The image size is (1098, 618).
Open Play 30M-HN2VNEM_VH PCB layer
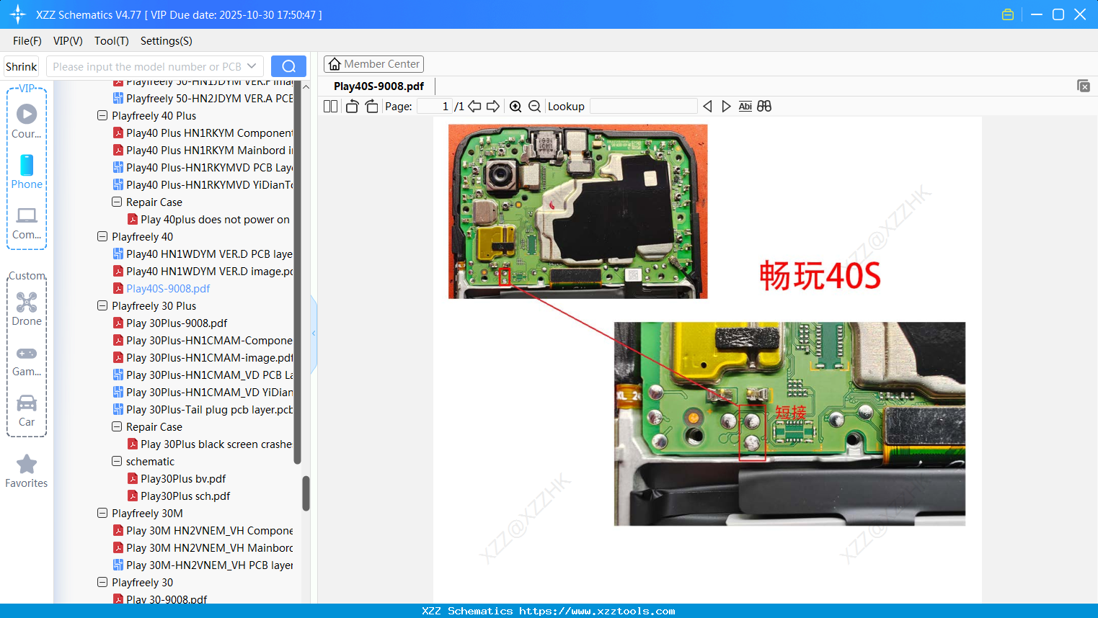(x=209, y=565)
